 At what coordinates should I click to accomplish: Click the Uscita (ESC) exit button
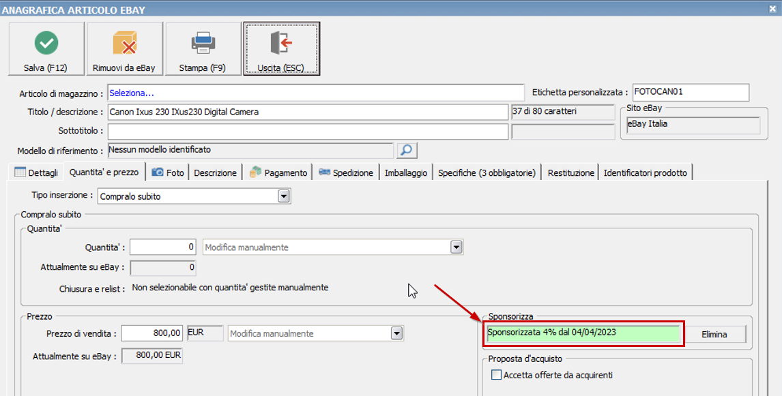(x=281, y=49)
